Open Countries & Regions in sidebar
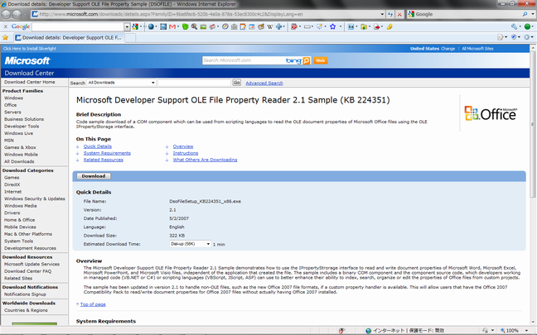 26,310
